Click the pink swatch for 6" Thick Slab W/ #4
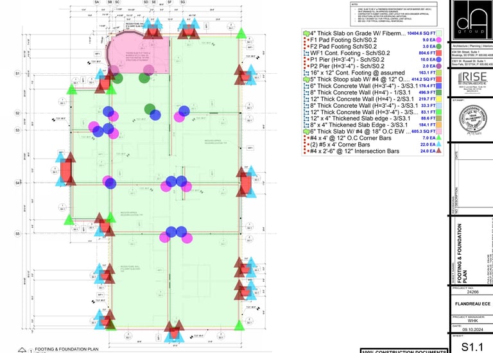Image resolution: width=493 pixels, height=353 pixels. pyautogui.click(x=438, y=132)
